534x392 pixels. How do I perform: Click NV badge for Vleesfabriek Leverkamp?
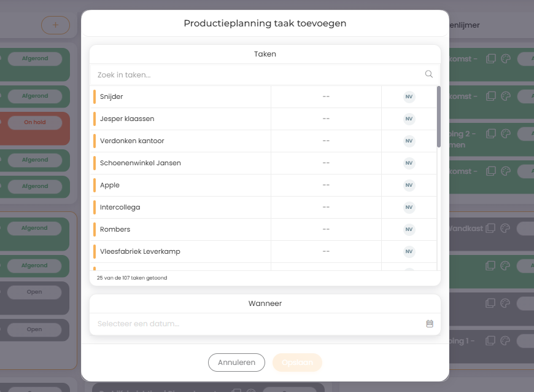click(x=409, y=252)
